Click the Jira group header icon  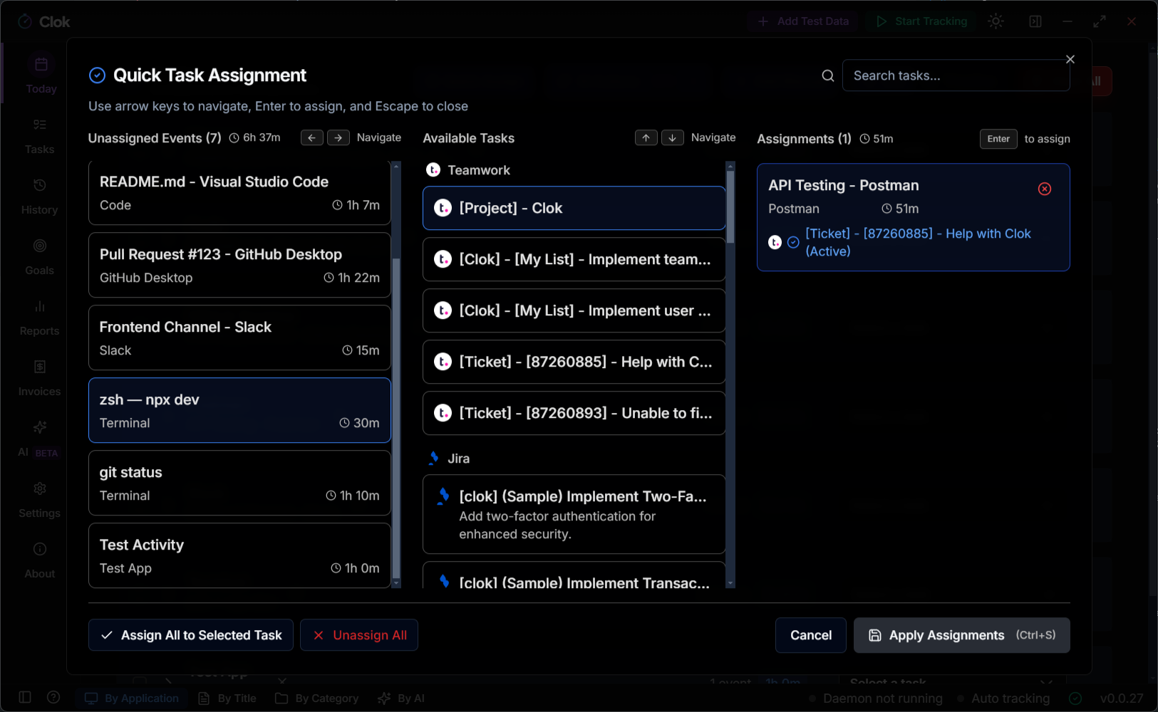pyautogui.click(x=433, y=458)
